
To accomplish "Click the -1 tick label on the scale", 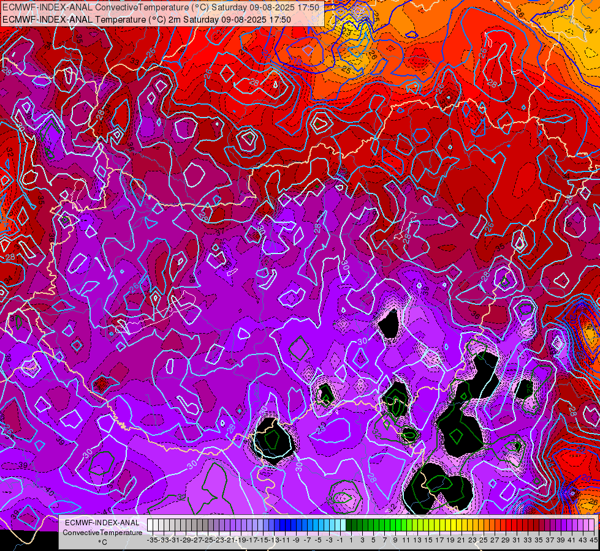I will (x=340, y=541).
